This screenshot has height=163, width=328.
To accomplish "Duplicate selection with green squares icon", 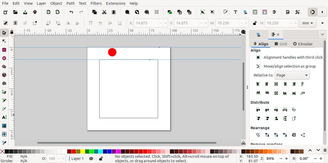I will tap(170, 12).
